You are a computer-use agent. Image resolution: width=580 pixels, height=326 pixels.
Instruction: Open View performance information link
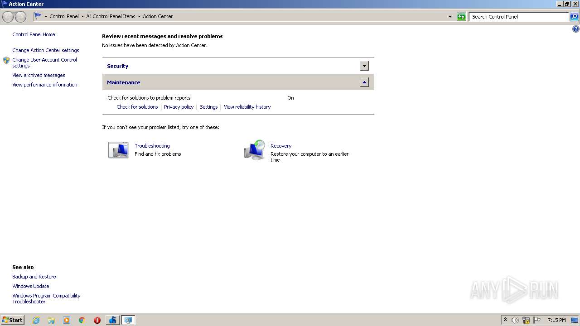point(45,85)
